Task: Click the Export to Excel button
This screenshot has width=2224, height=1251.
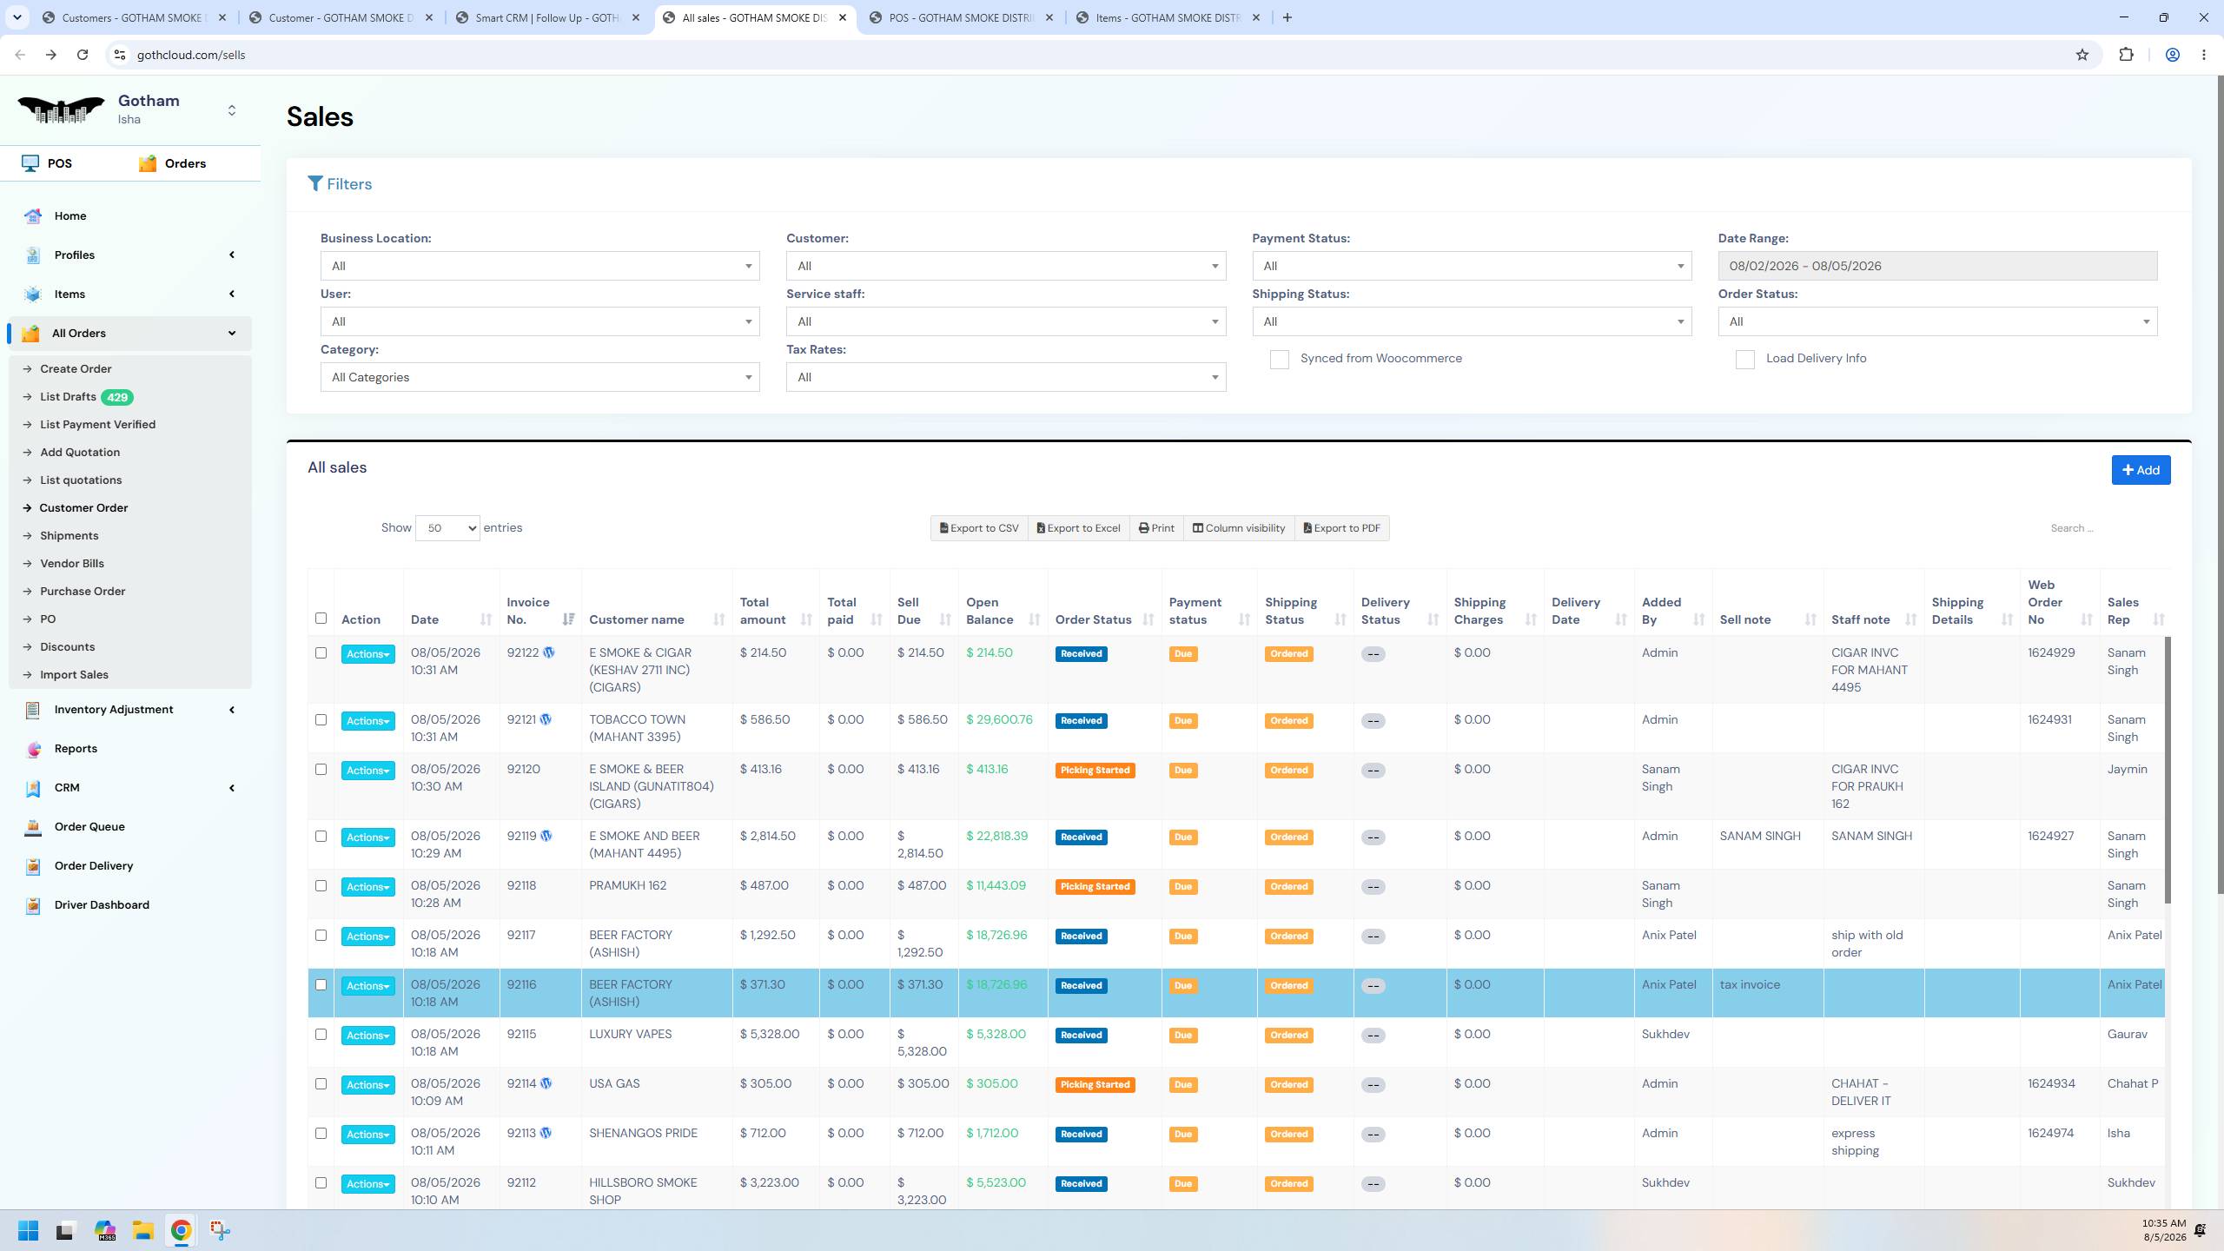Action: click(x=1078, y=528)
